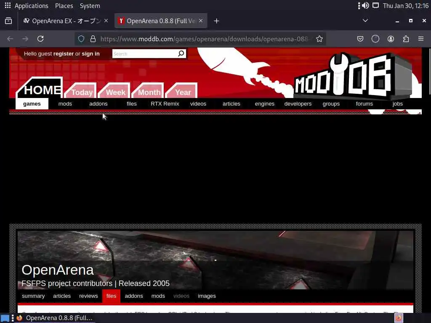
Task: Open the jobs nav item
Action: [398, 104]
